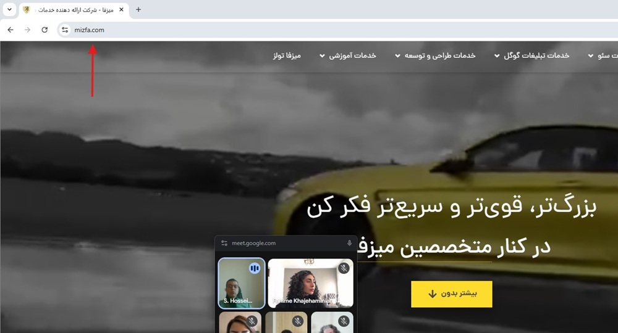The height and width of the screenshot is (333, 618).
Task: Open site information icon in address bar
Action: pos(65,30)
